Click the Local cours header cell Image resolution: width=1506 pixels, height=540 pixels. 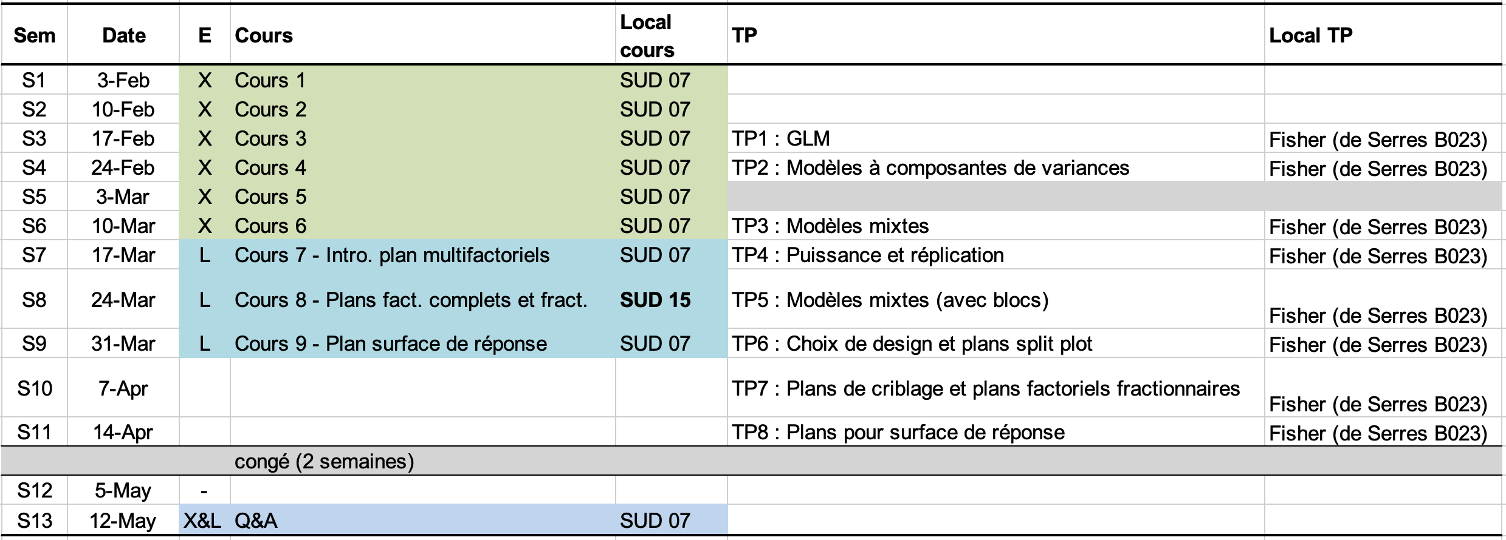[647, 36]
